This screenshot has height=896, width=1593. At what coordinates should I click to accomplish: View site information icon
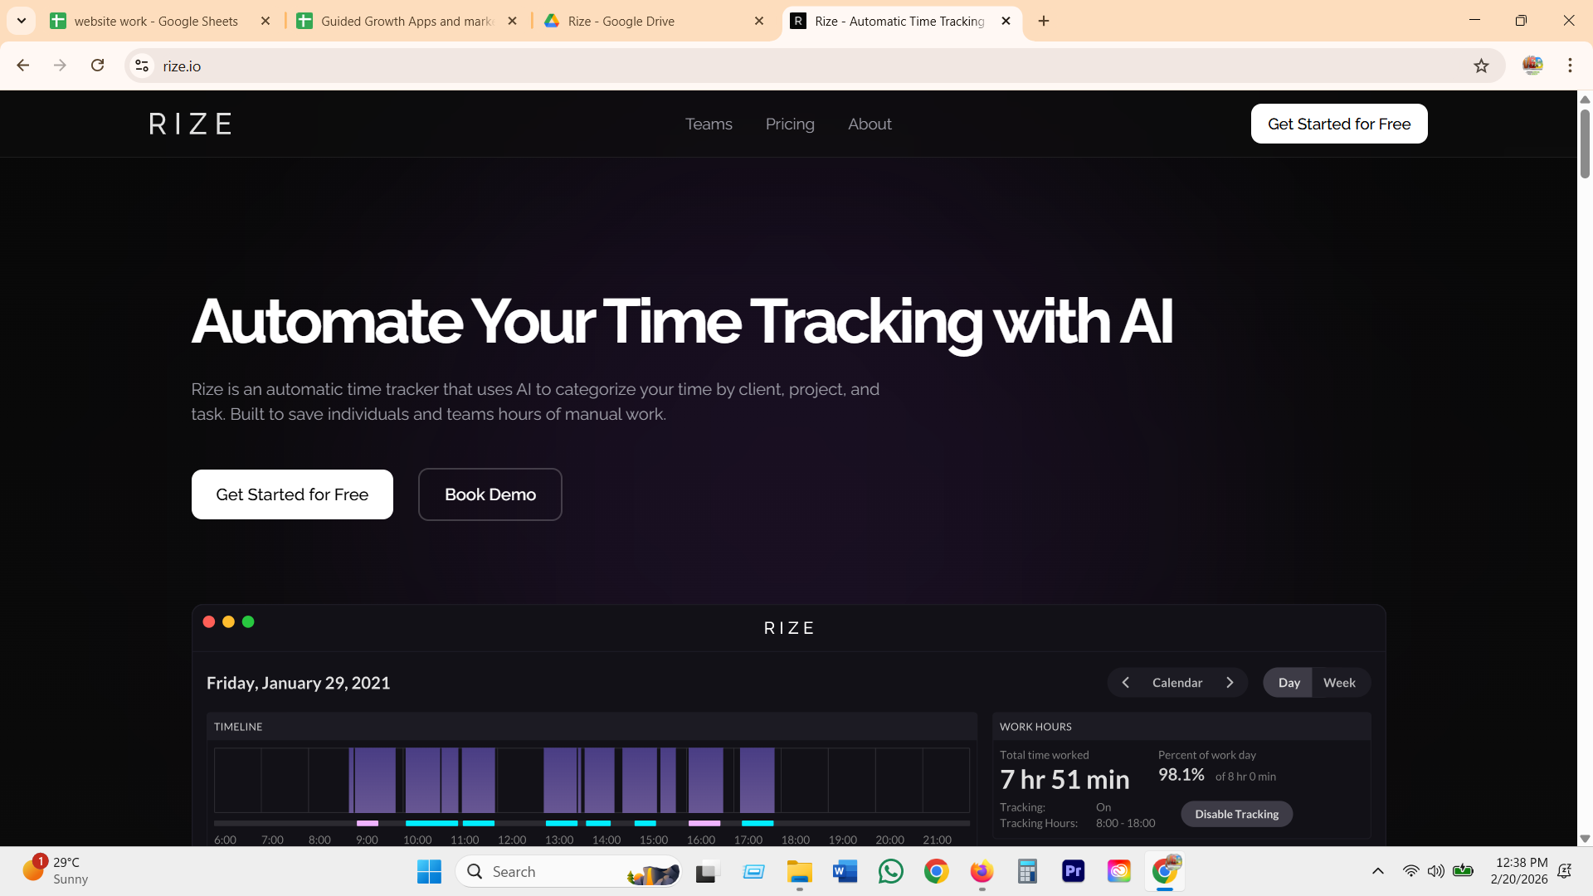142,66
